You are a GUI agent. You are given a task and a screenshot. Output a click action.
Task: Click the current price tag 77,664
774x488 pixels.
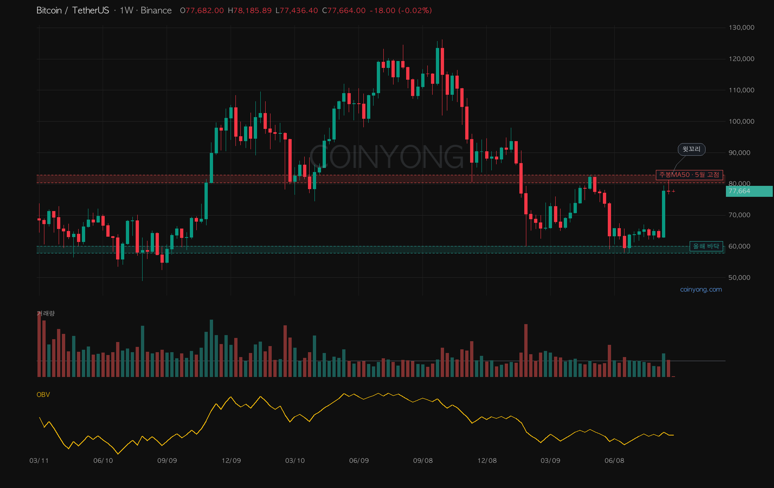[x=749, y=191]
